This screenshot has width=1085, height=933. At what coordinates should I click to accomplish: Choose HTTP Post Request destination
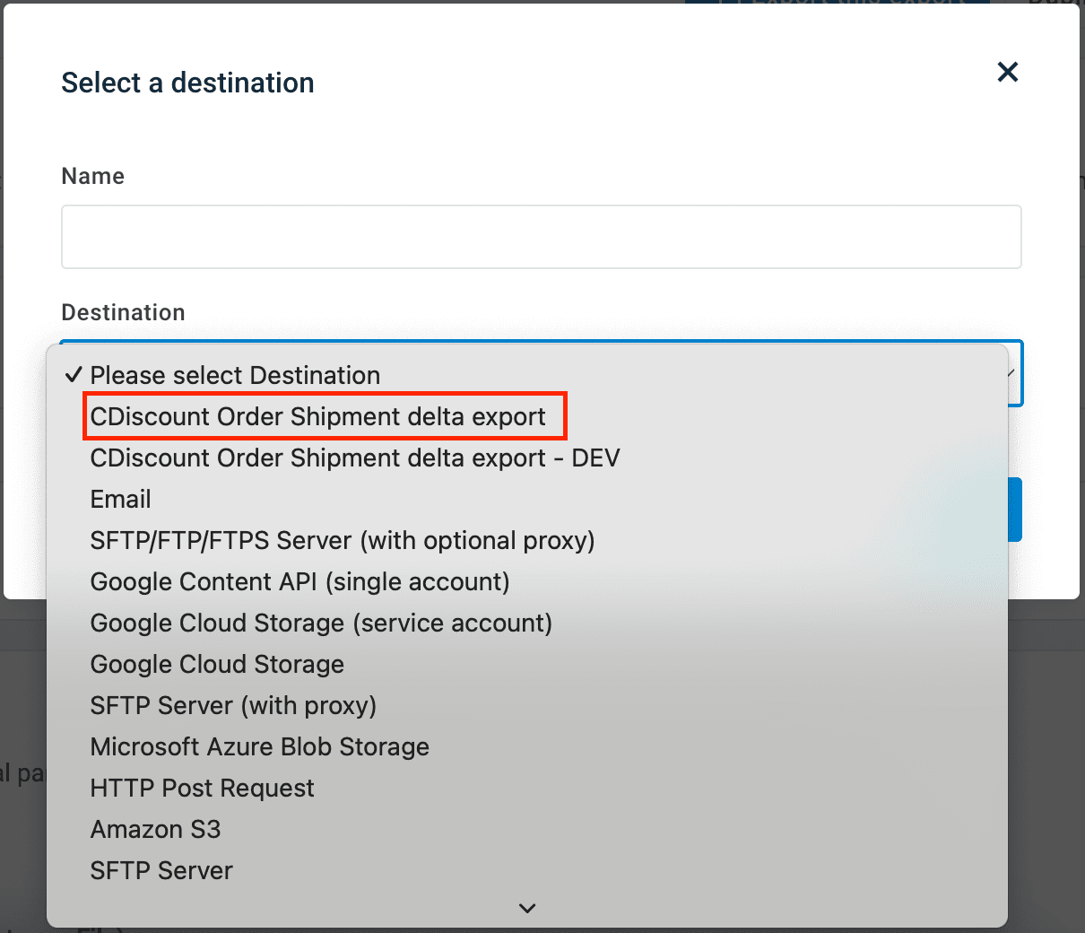[203, 789]
